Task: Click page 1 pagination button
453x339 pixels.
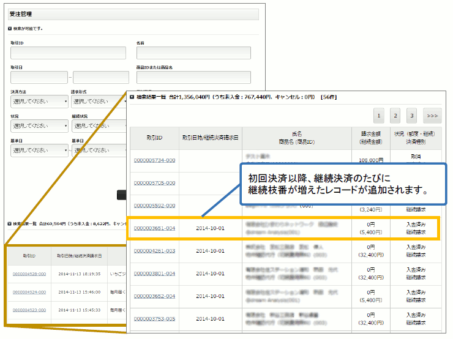Action: tap(379, 115)
